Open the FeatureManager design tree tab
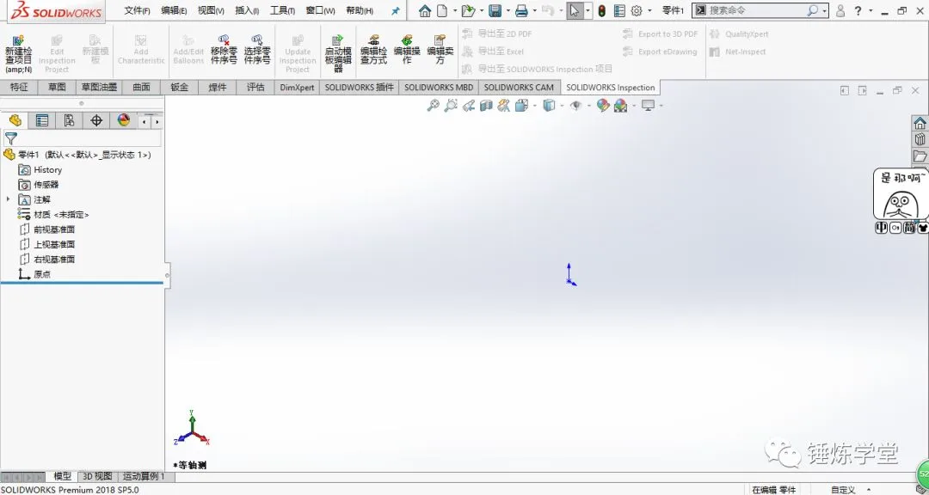The height and width of the screenshot is (495, 929). [15, 121]
